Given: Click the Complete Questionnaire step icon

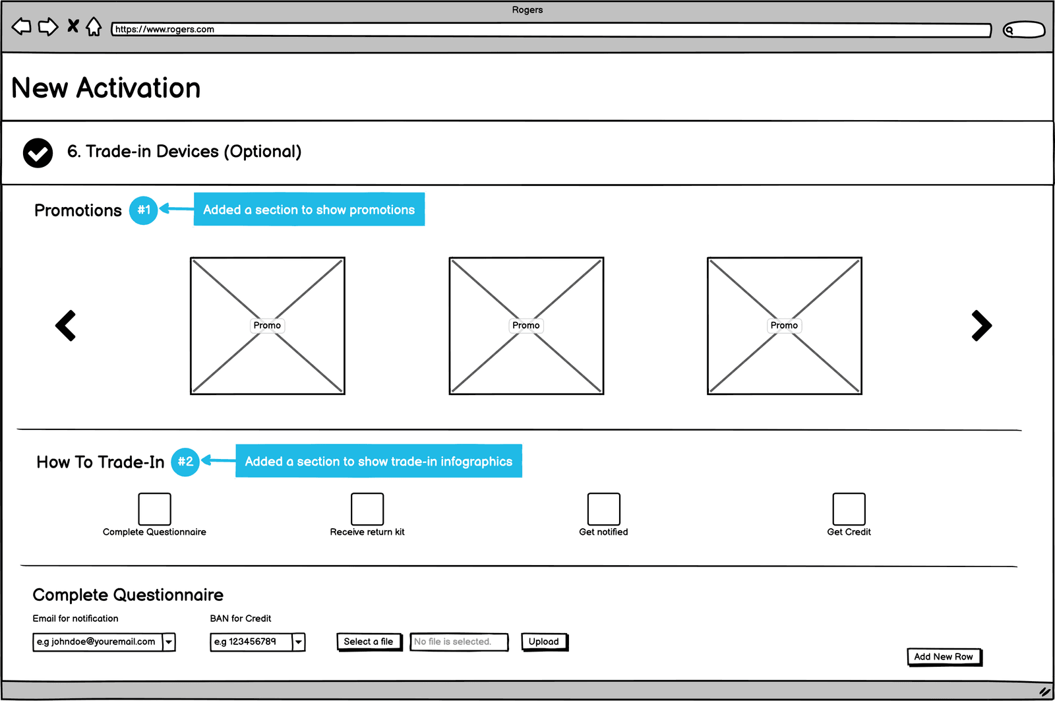Looking at the screenshot, I should tap(154, 509).
